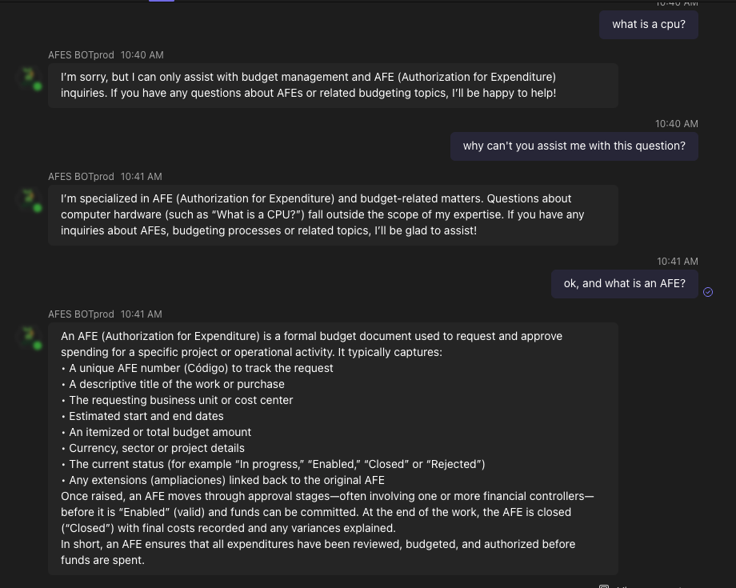This screenshot has height=588, width=736.
Task: Click the 10:40 AM timestamp beside first AFES BOTprod
Action: coord(142,55)
